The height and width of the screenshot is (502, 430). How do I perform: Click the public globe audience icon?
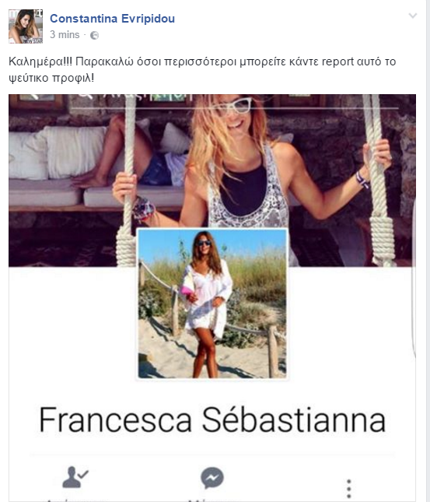[94, 35]
